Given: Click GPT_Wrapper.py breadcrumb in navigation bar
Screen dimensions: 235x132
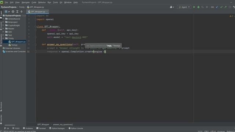Looking at the screenshot, I should [x=36, y=7].
